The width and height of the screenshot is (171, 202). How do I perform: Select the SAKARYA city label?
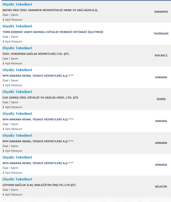tap(161, 12)
